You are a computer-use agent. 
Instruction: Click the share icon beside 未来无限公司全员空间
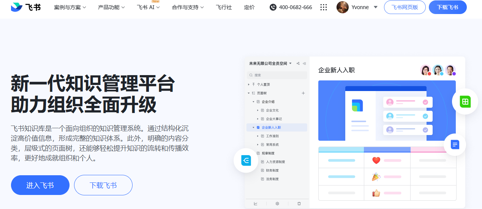click(298, 64)
